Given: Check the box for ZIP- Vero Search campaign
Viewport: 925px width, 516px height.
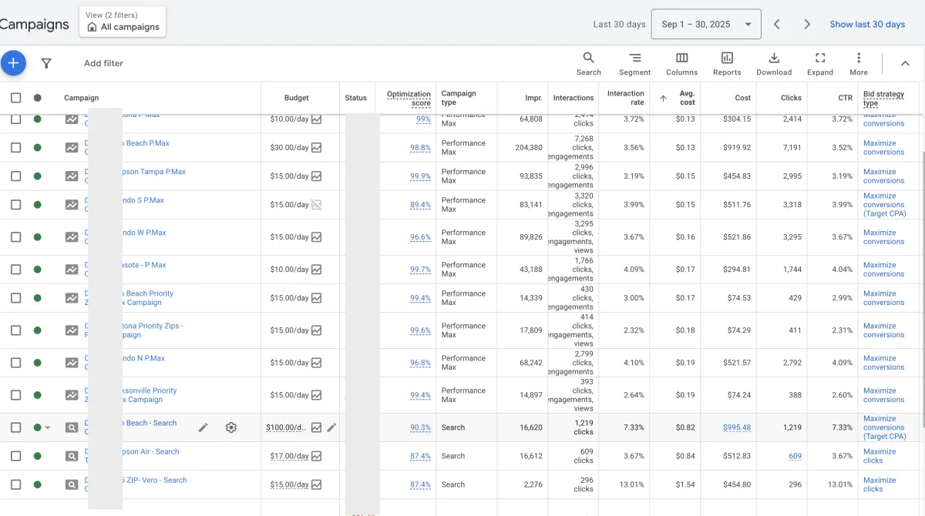Looking at the screenshot, I should (x=15, y=484).
